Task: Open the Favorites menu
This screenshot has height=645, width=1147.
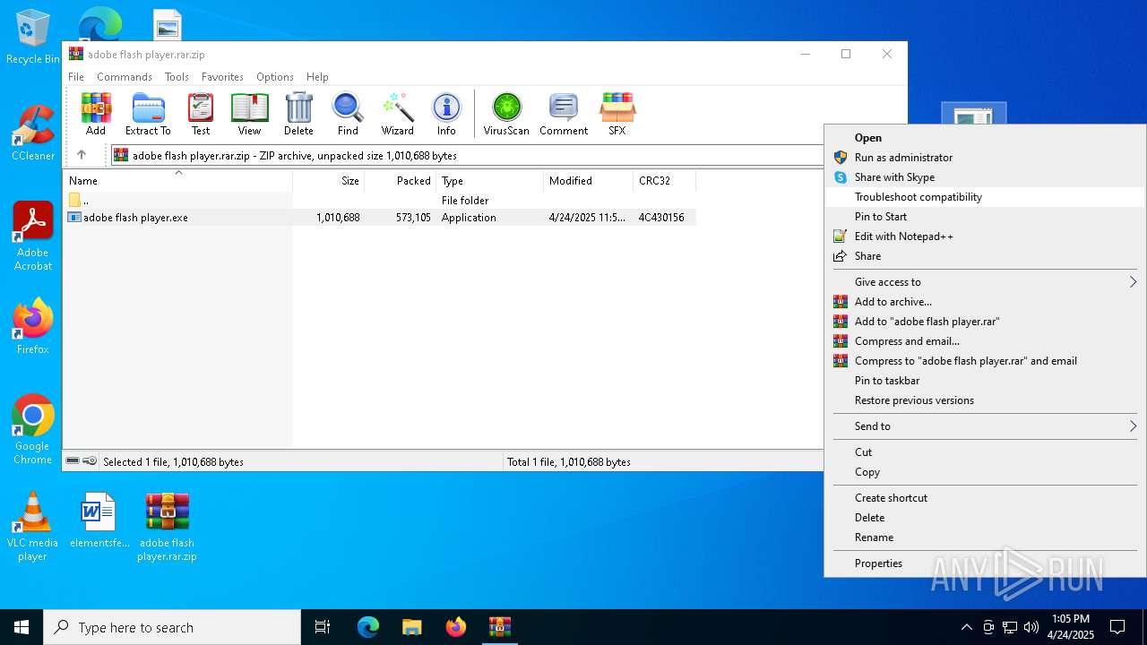Action: pos(222,77)
